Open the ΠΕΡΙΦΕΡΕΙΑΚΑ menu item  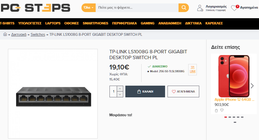(124, 23)
